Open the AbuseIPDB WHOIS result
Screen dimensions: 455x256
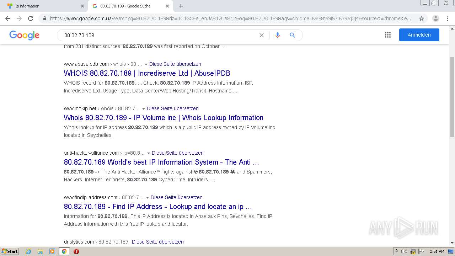[x=147, y=73]
